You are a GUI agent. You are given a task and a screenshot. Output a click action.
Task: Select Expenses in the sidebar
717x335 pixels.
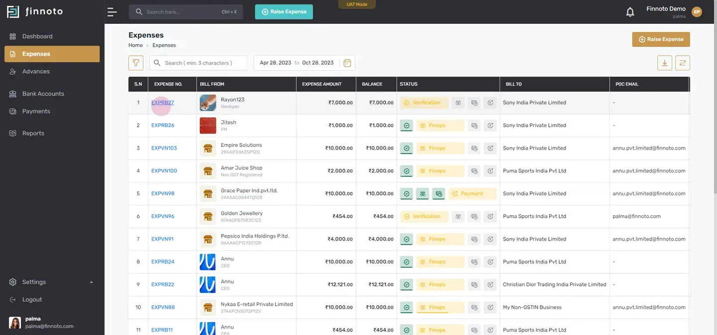click(x=52, y=54)
